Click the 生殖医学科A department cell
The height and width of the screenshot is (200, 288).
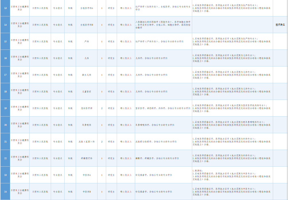[x=87, y=8]
